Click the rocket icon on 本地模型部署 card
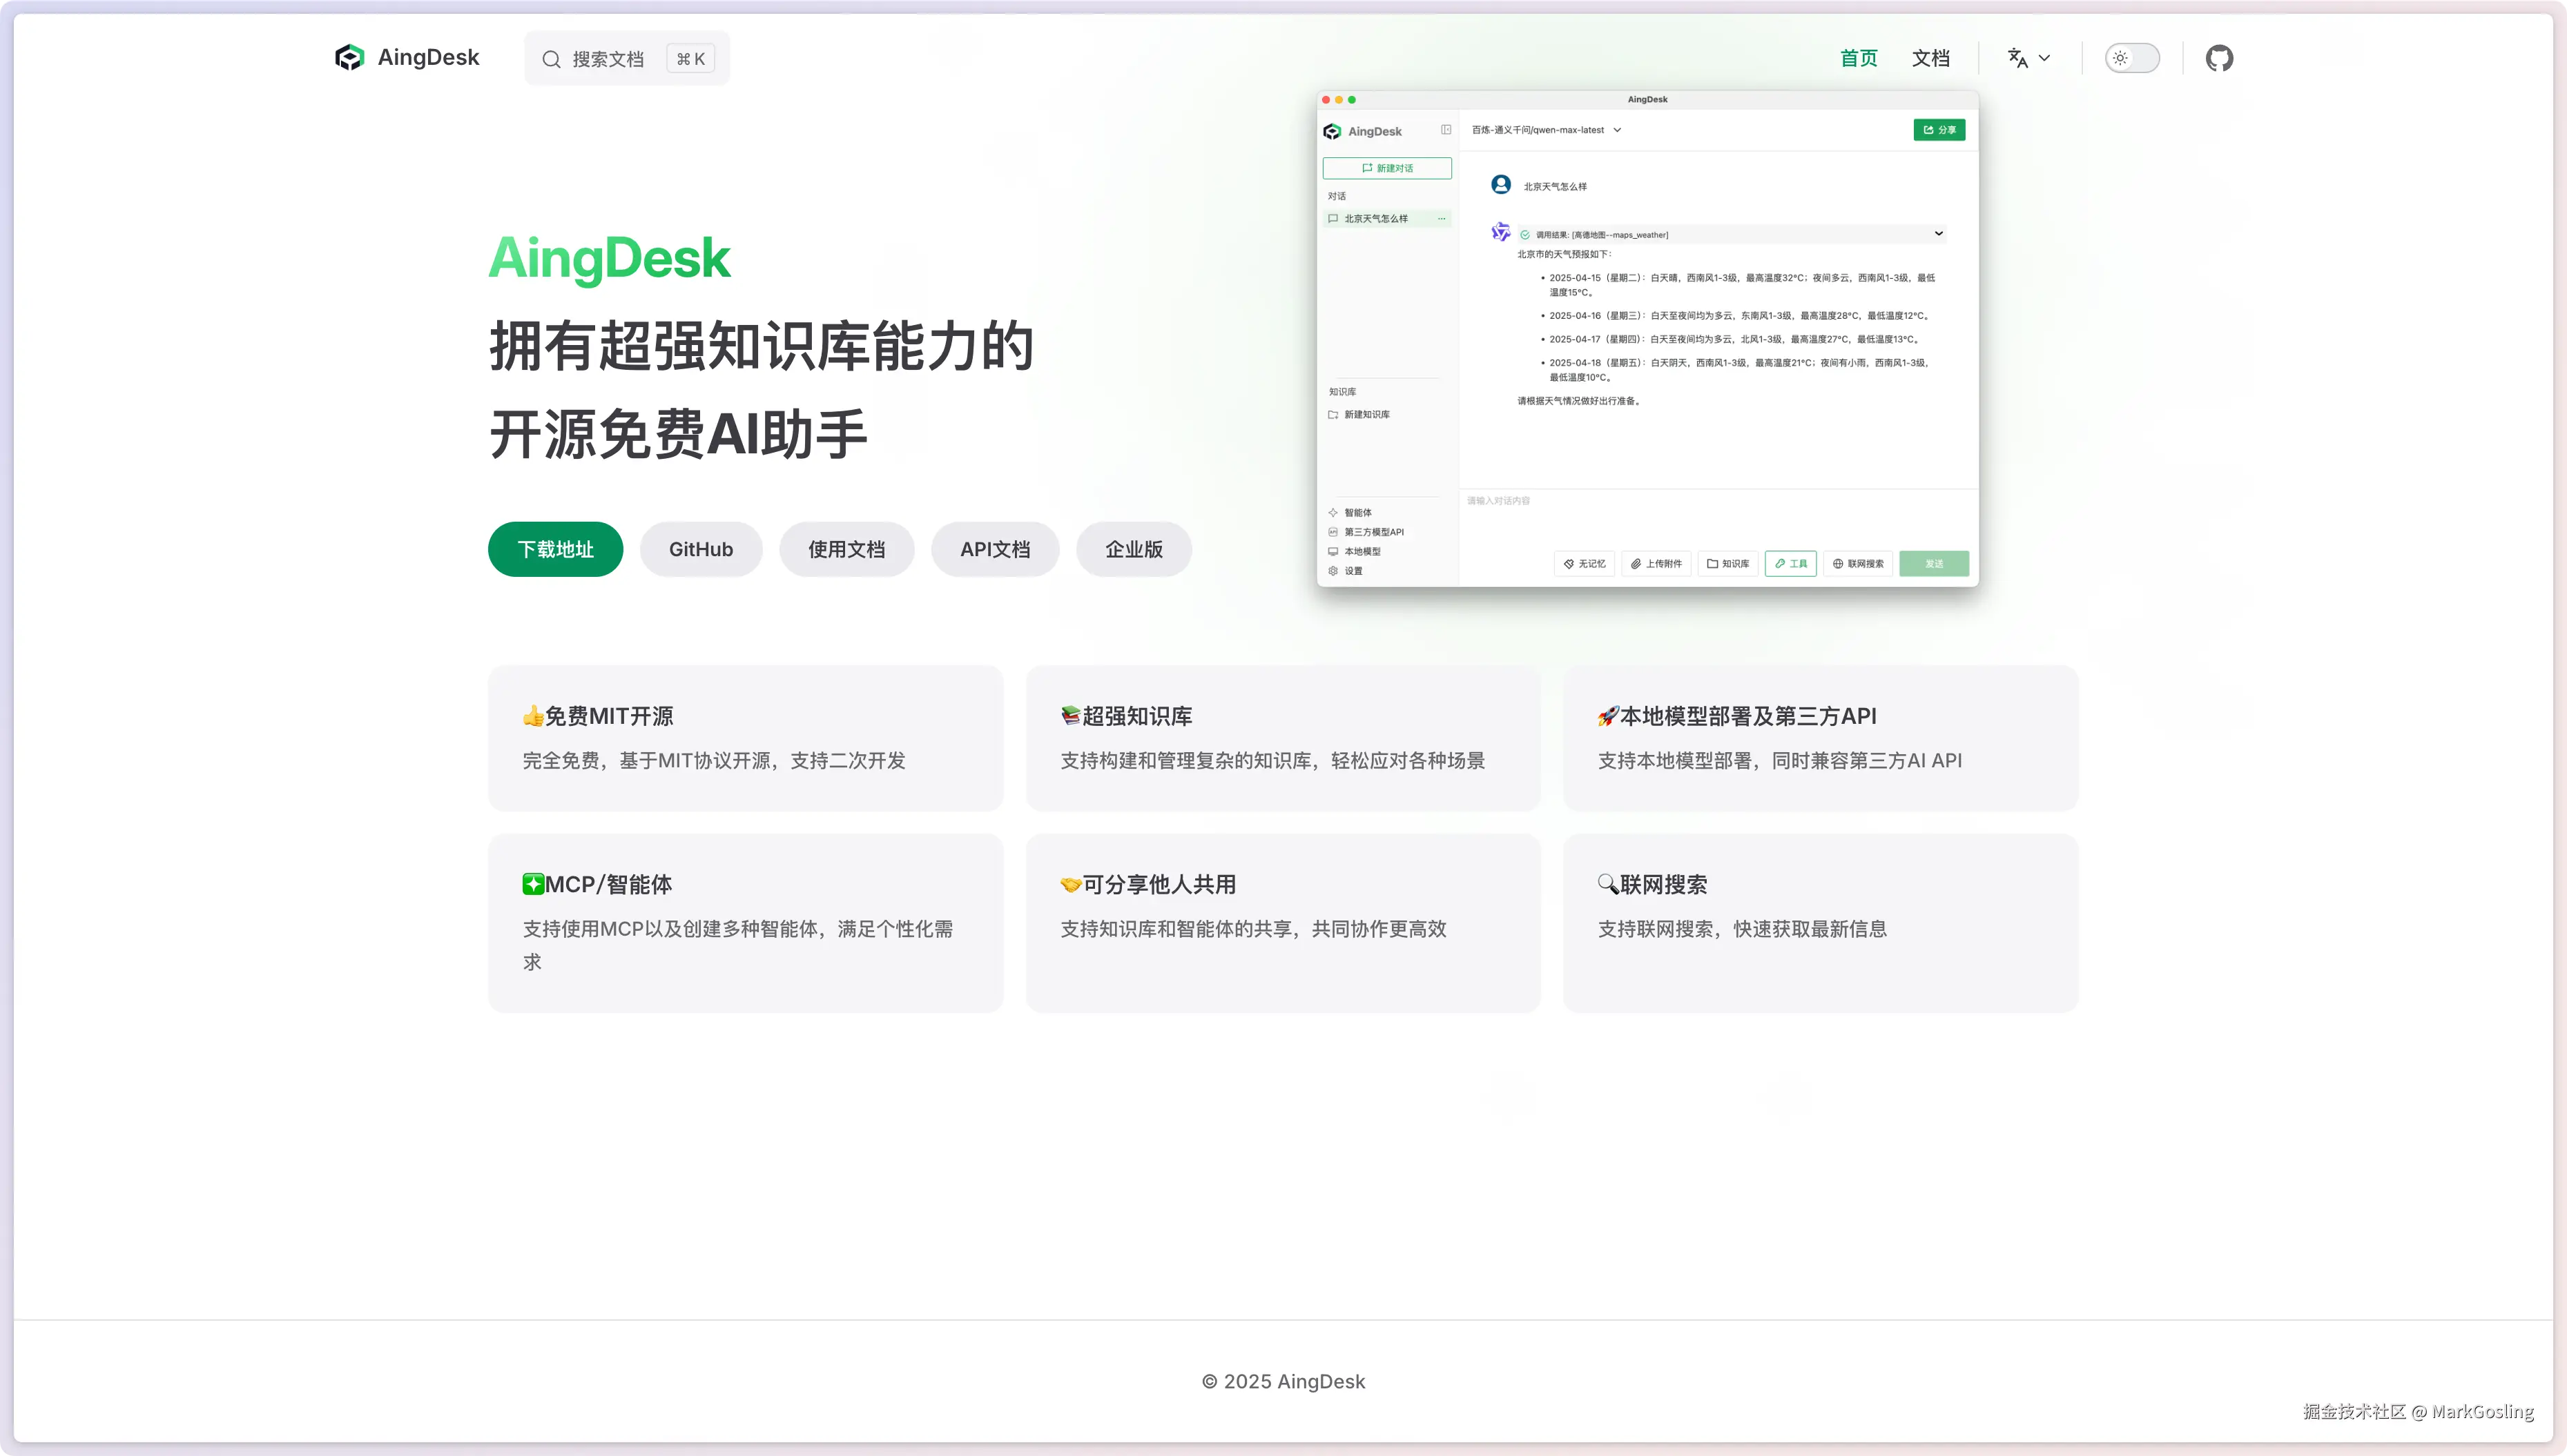 point(1607,716)
